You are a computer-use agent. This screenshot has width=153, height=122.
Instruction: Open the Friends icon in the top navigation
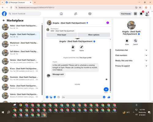[x=76, y=14]
